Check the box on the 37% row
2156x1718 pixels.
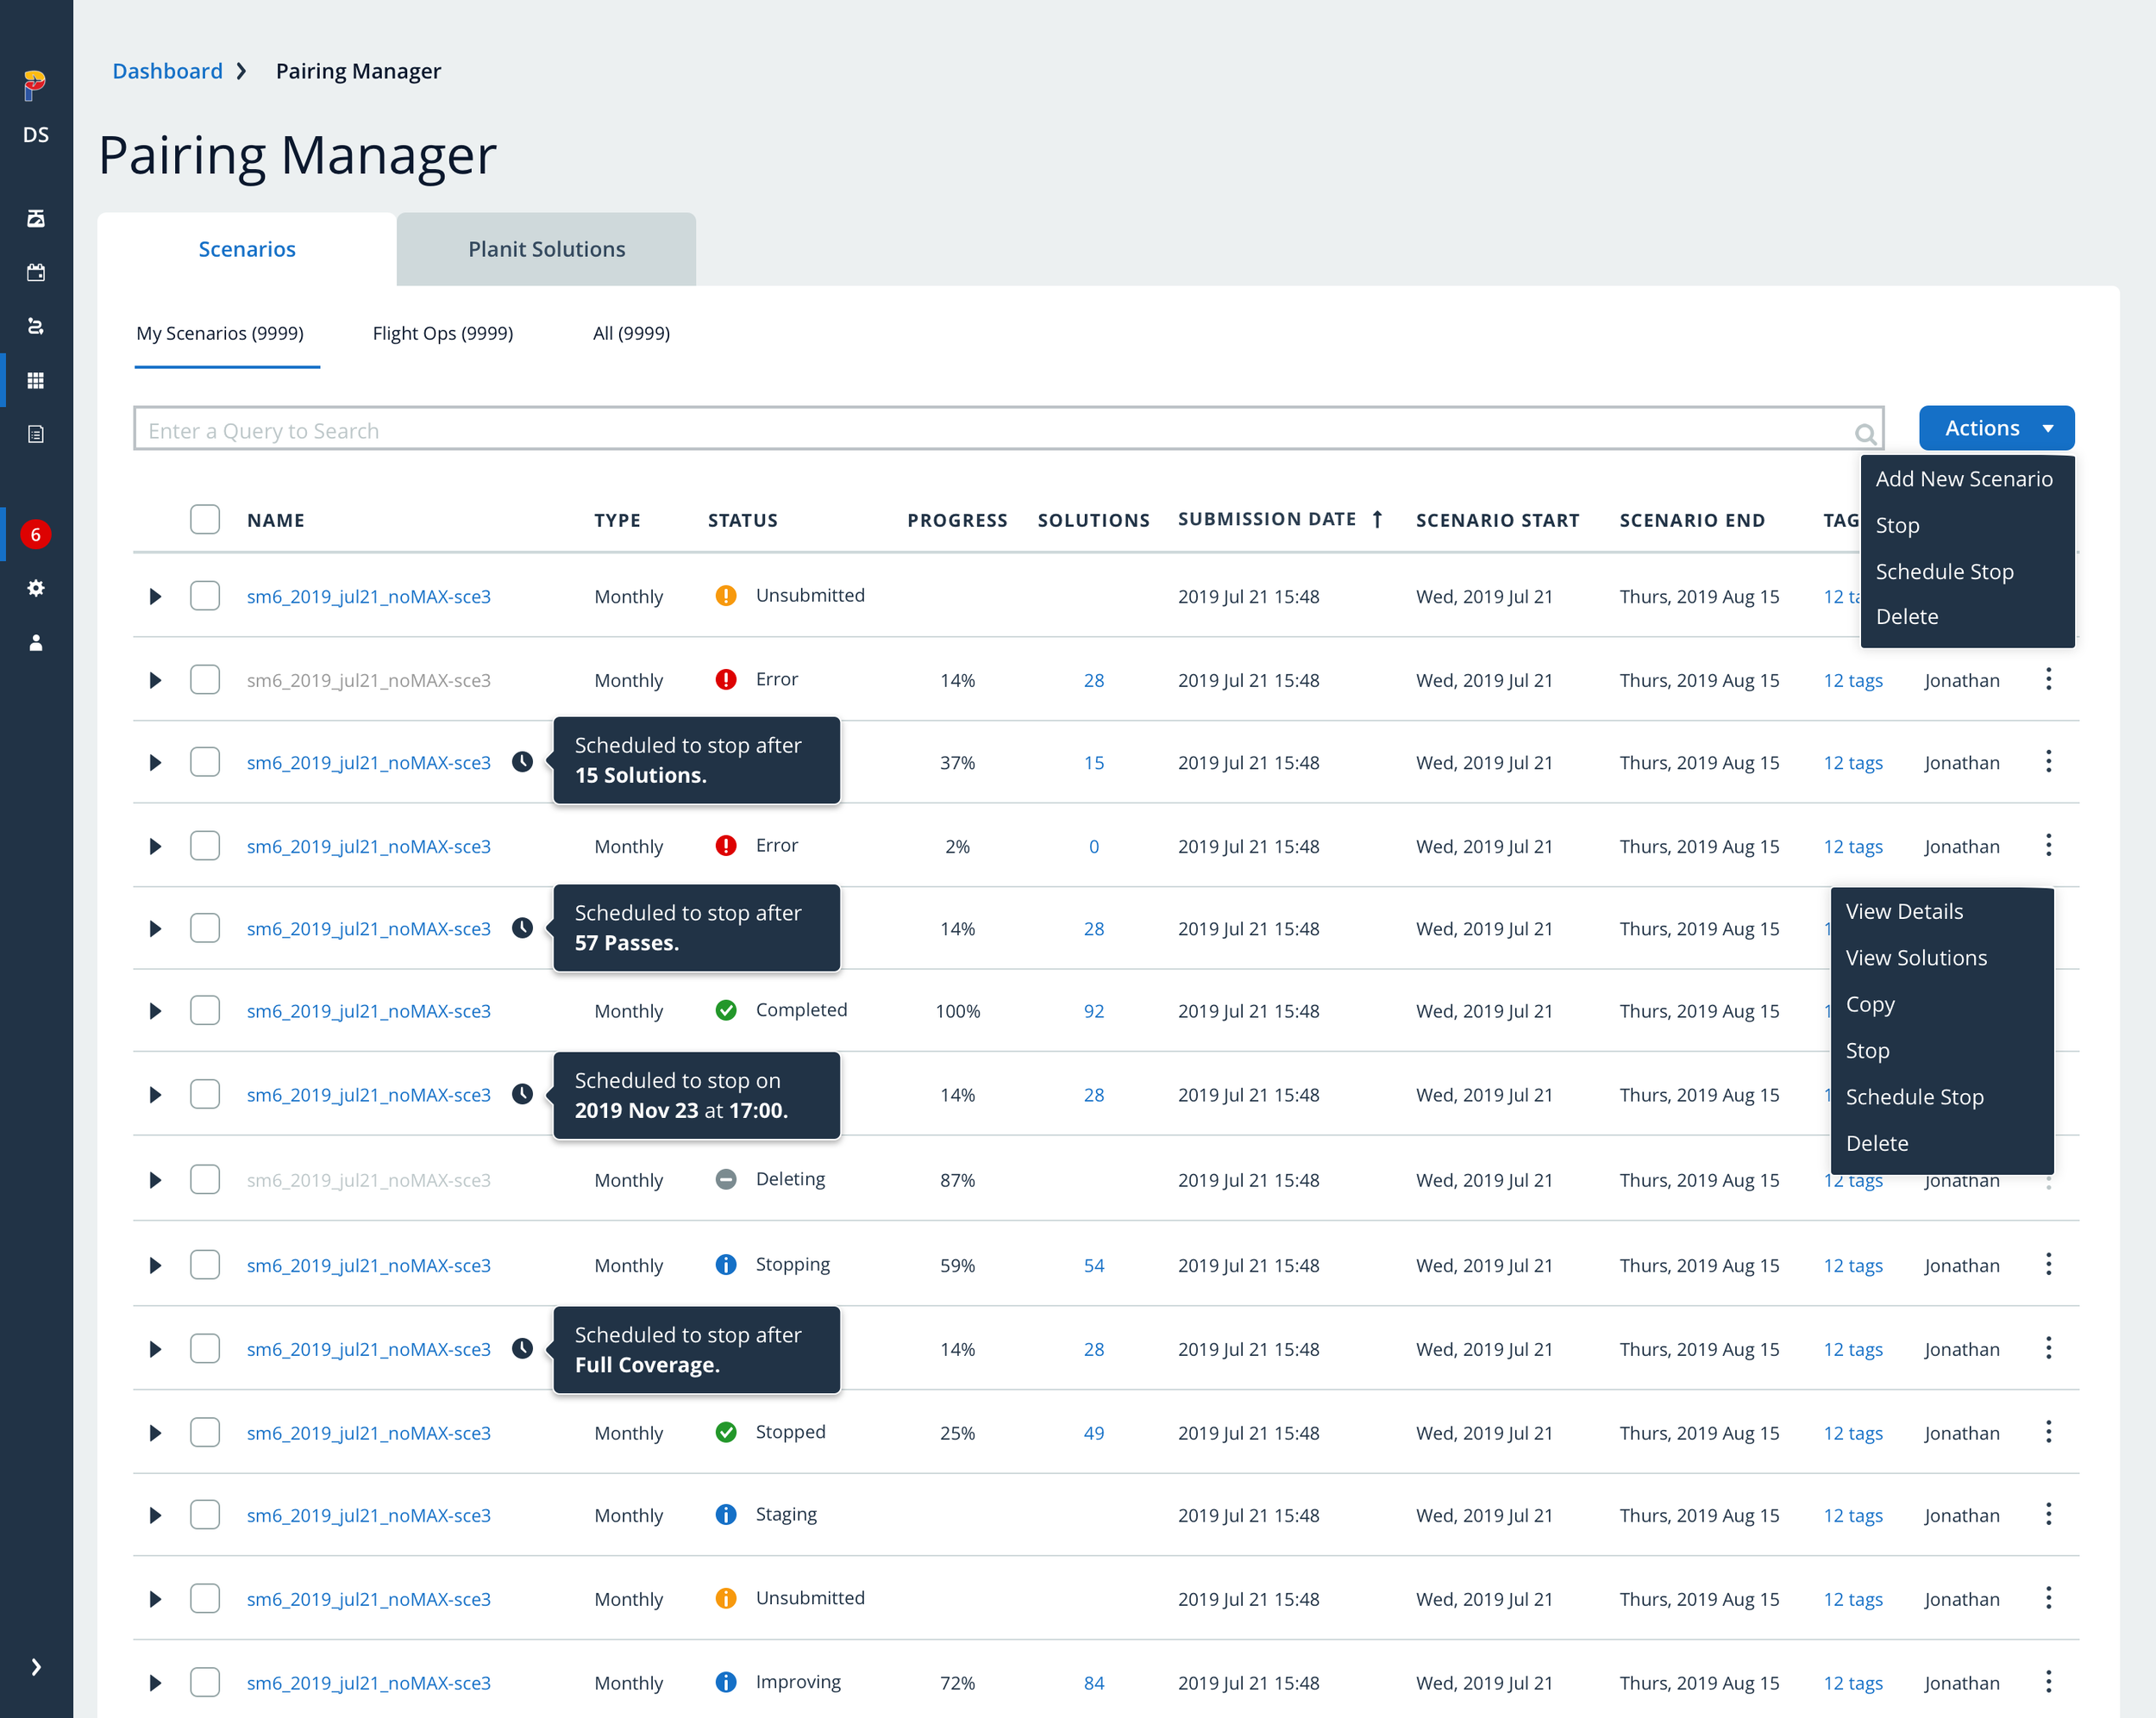205,761
